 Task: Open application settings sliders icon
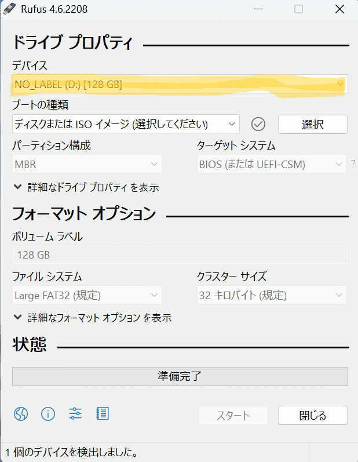coord(75,414)
